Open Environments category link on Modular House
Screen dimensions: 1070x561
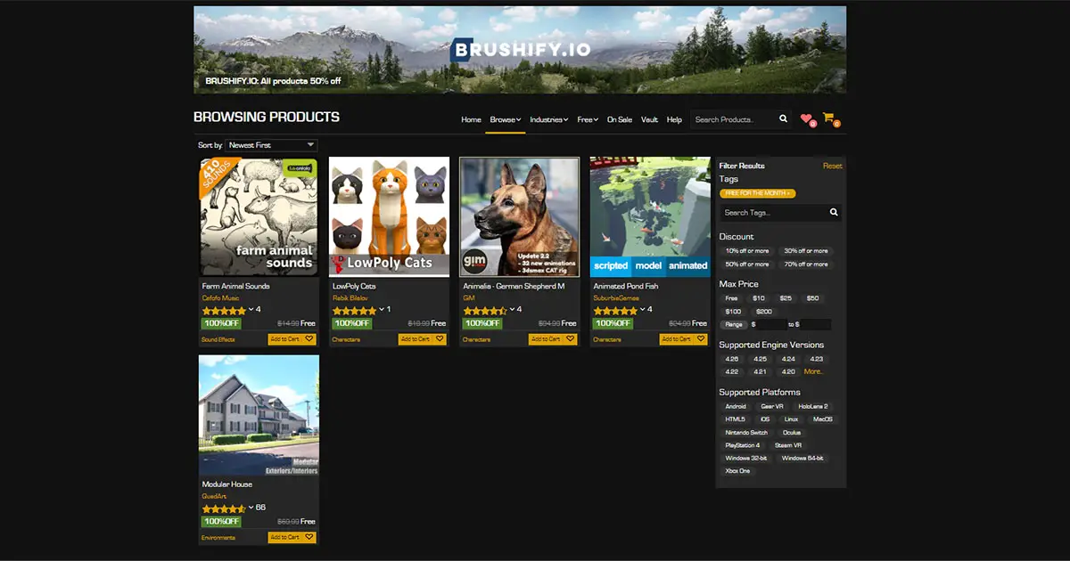219,538
